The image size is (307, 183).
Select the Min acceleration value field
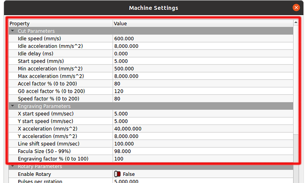(202, 69)
